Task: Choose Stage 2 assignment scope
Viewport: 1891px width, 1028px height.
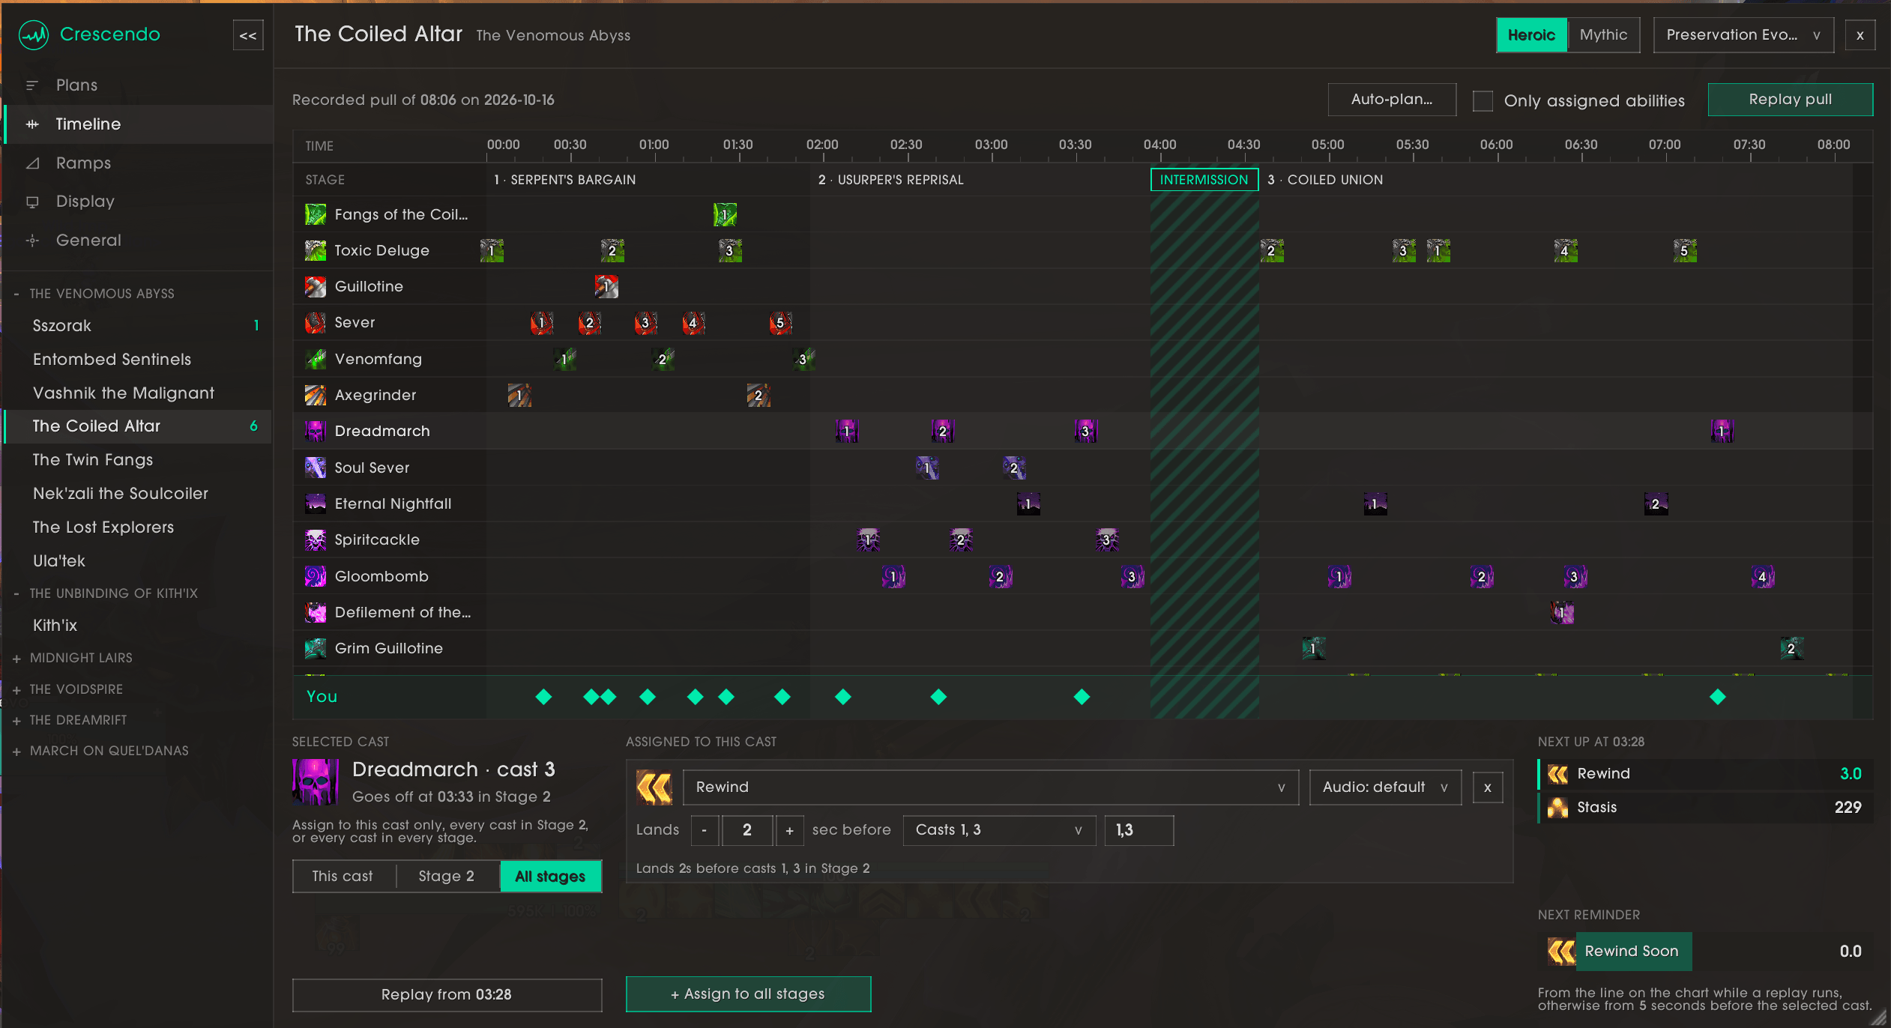Action: click(x=447, y=876)
